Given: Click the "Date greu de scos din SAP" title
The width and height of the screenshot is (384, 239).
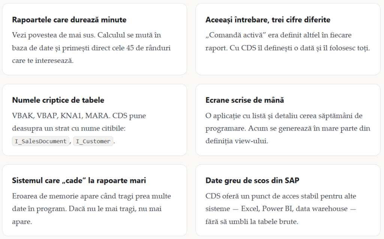Looking at the screenshot, I should [x=252, y=181].
